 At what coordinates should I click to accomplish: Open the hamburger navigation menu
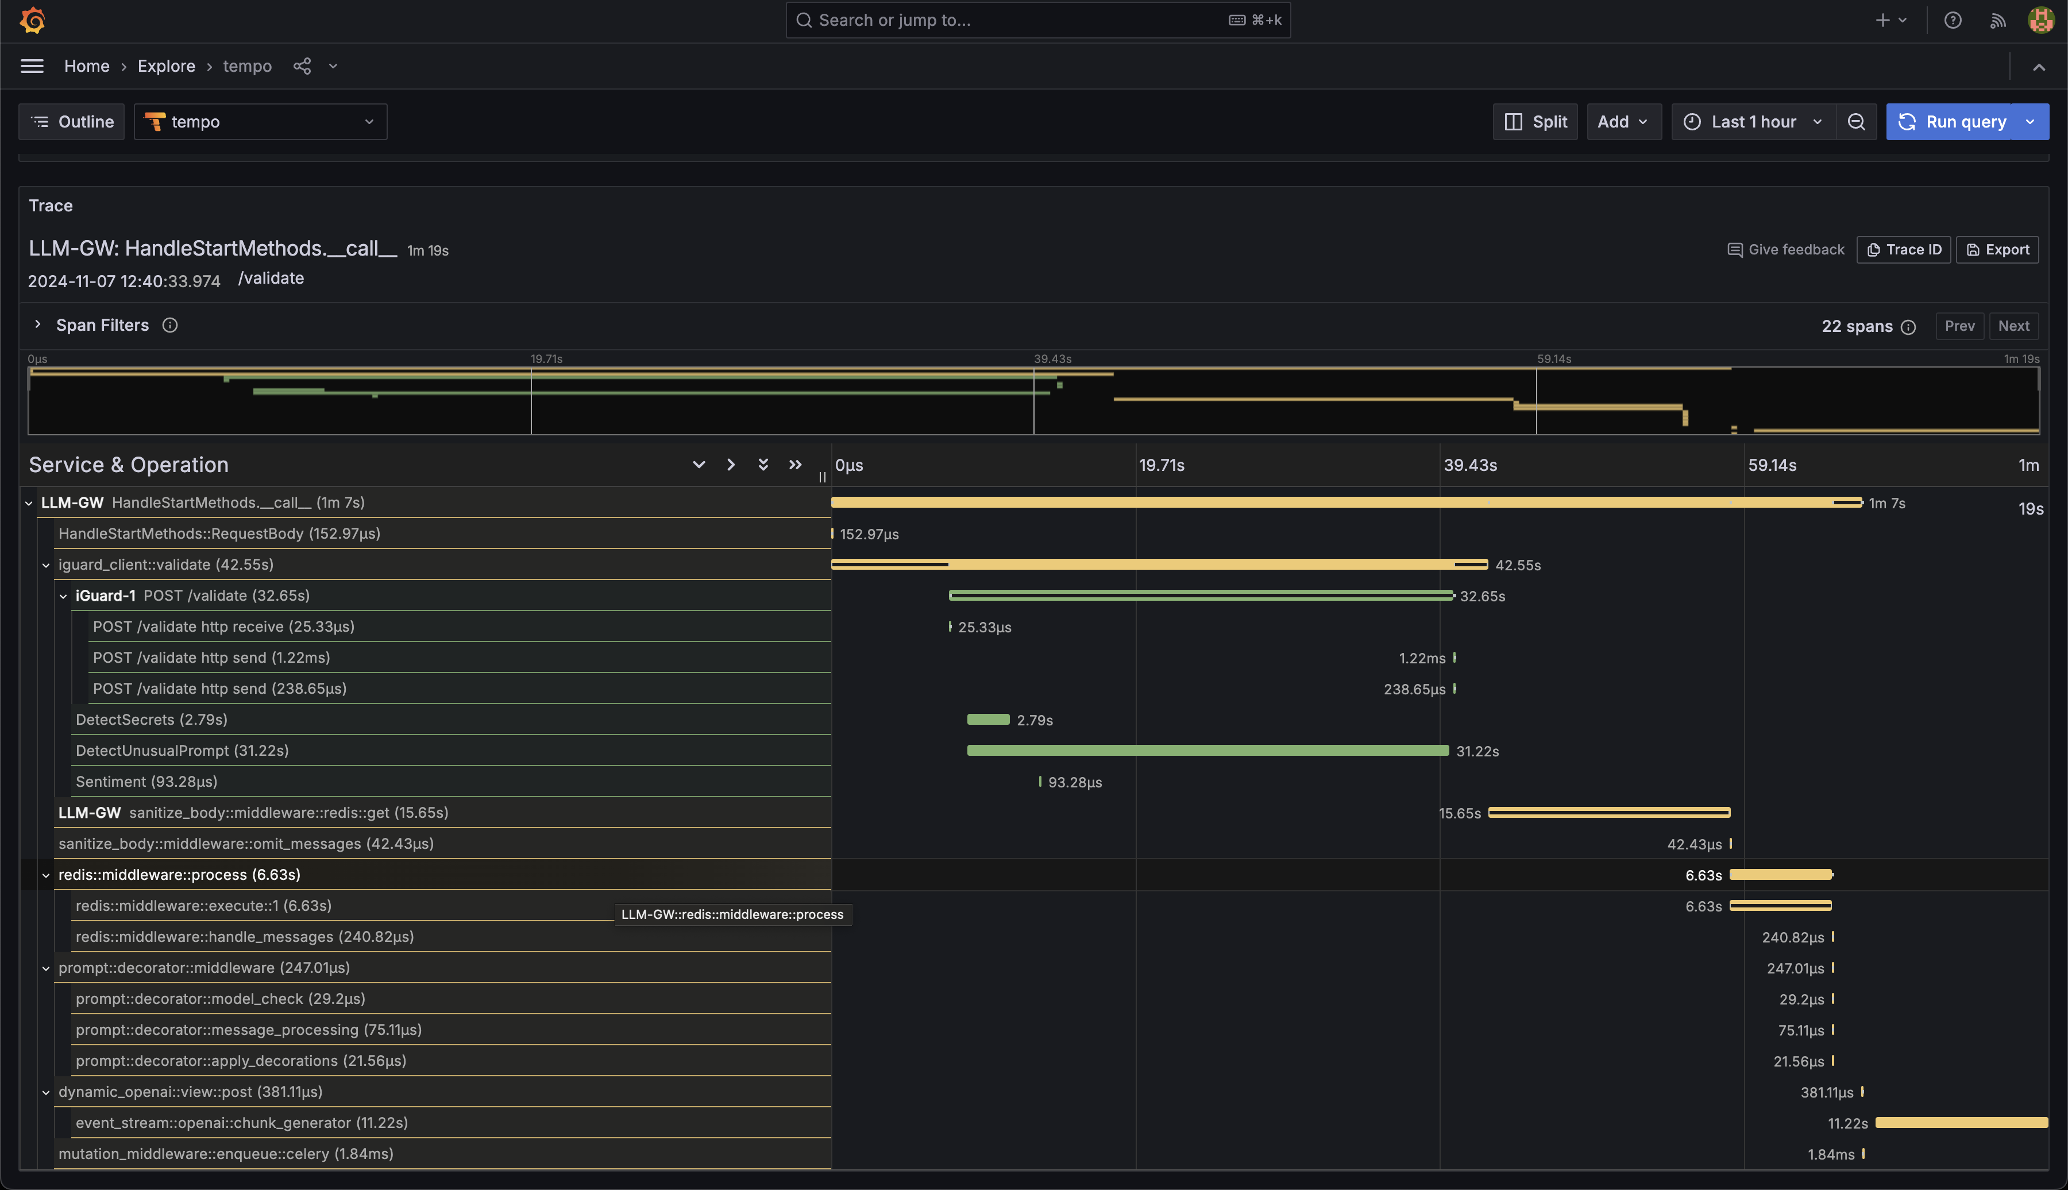coord(32,66)
